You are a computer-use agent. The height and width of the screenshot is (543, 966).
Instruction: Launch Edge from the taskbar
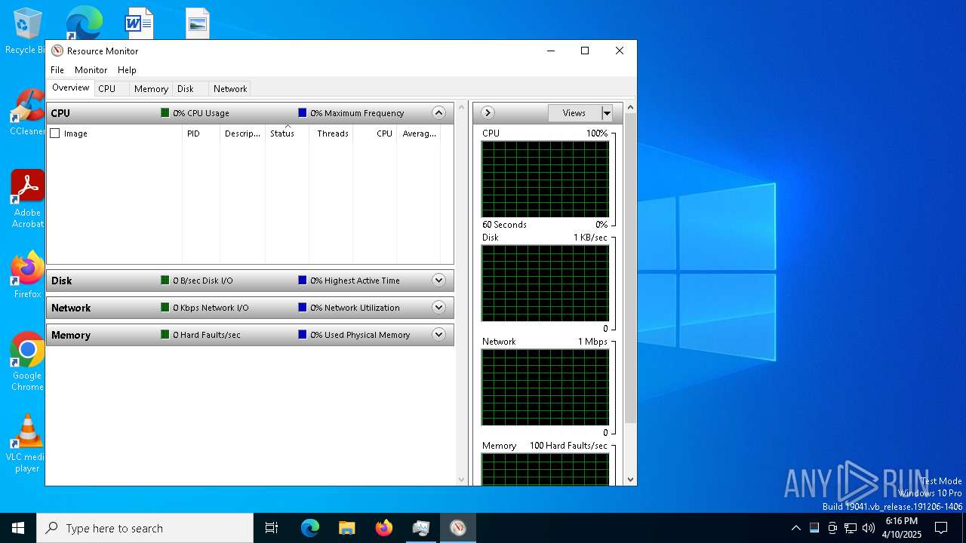click(x=310, y=528)
